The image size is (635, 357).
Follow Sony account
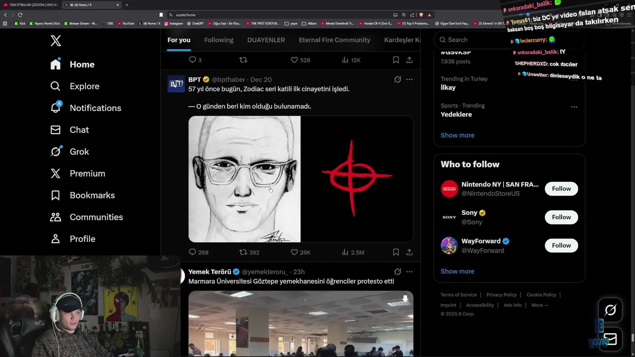[x=561, y=217]
